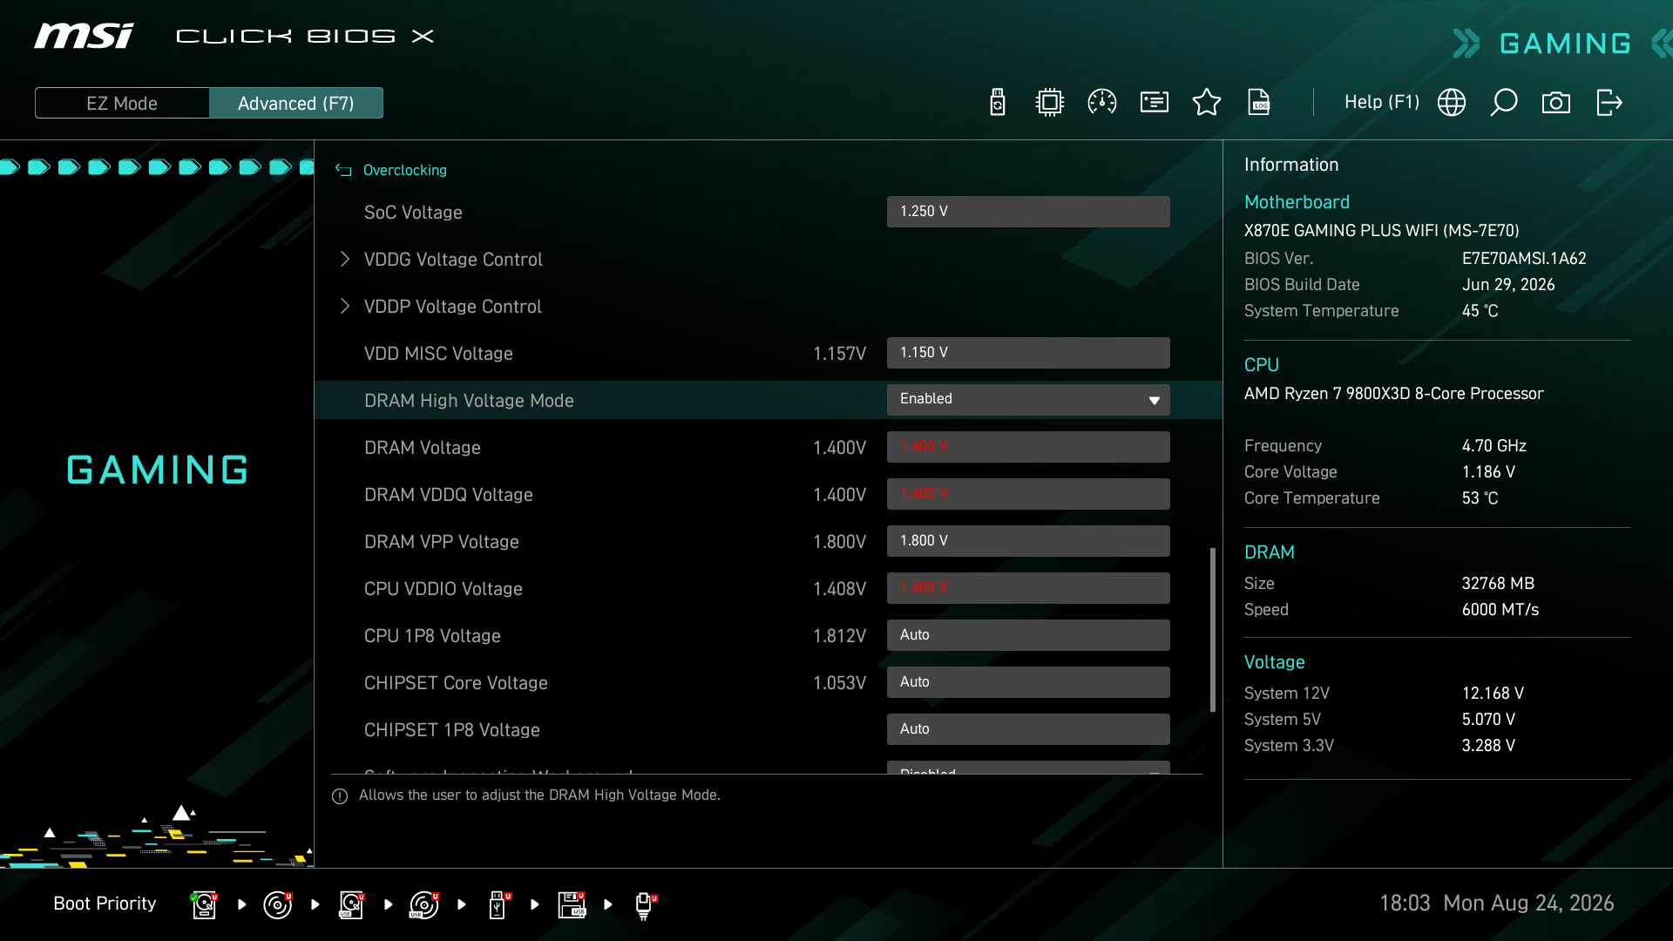The width and height of the screenshot is (1673, 941).
Task: Open search with the magnifier icon
Action: pyautogui.click(x=1504, y=103)
